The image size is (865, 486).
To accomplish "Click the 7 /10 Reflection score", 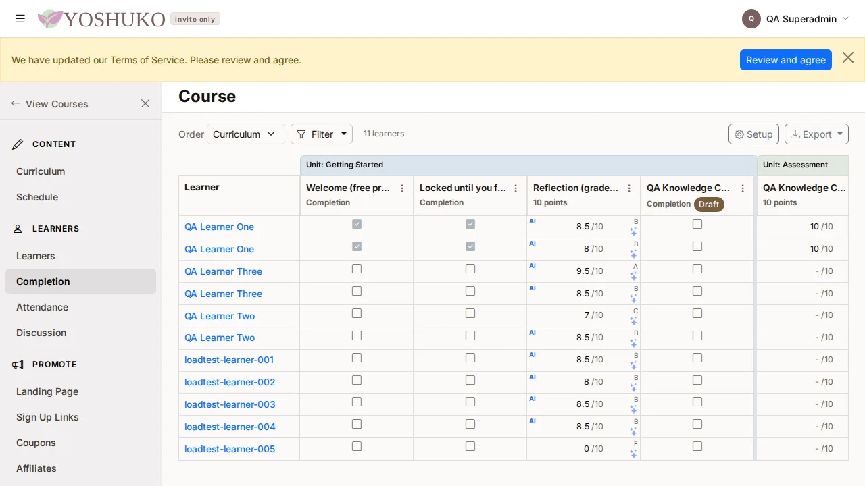I will 593,315.
